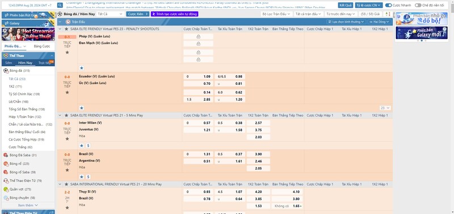Open the Phiên bản Galaxy mới banner

(422, 33)
